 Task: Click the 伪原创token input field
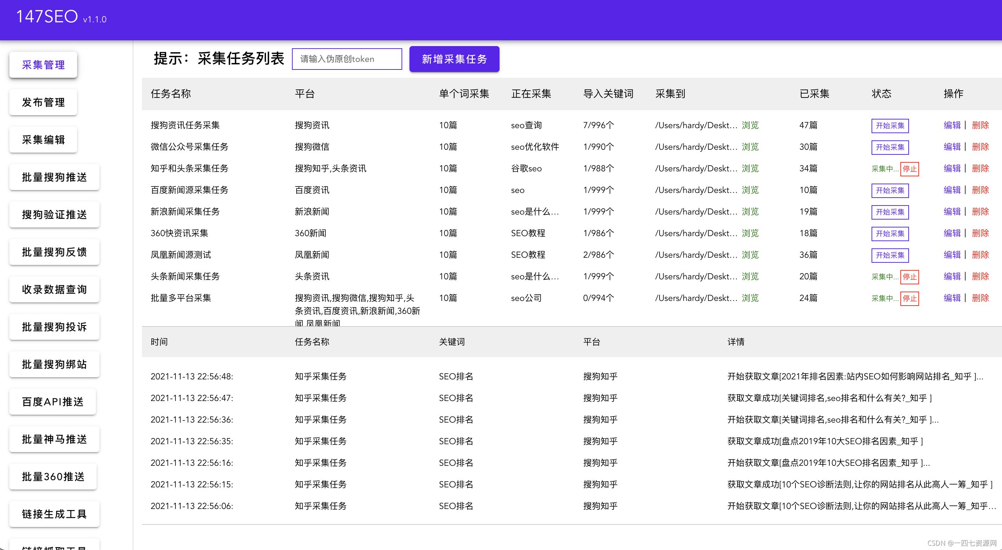point(347,59)
